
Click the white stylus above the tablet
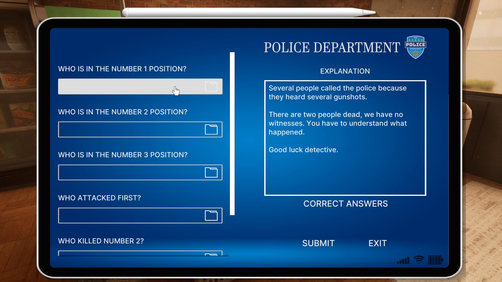tap(248, 12)
